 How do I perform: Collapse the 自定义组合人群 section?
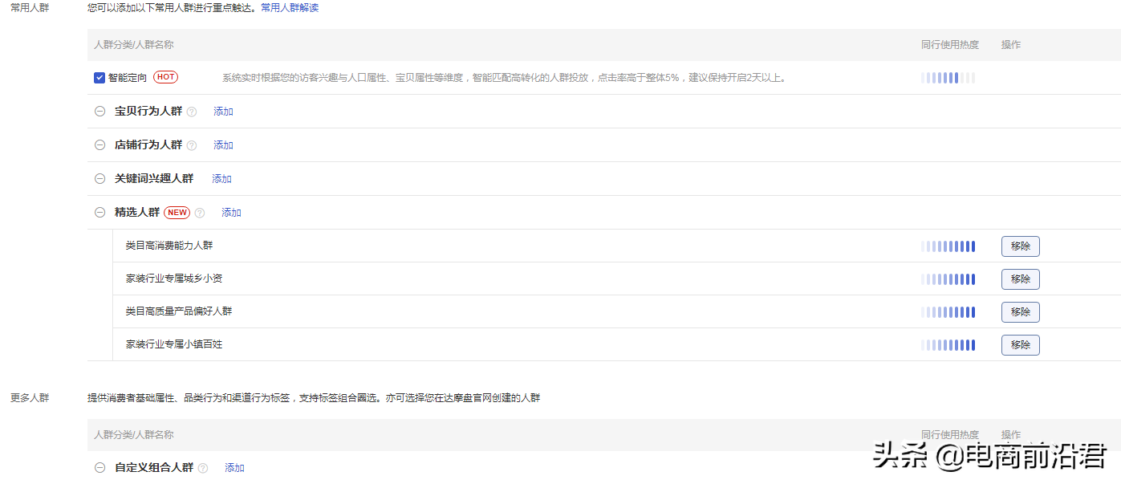click(x=100, y=467)
